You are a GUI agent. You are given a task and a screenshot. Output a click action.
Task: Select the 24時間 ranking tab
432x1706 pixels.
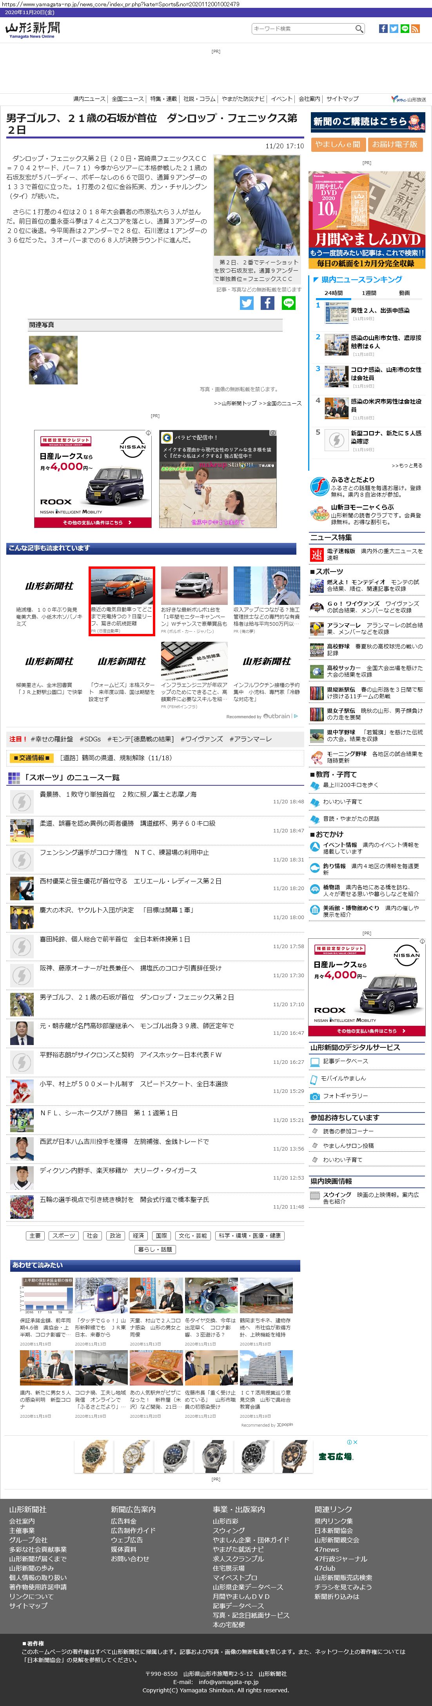334,293
